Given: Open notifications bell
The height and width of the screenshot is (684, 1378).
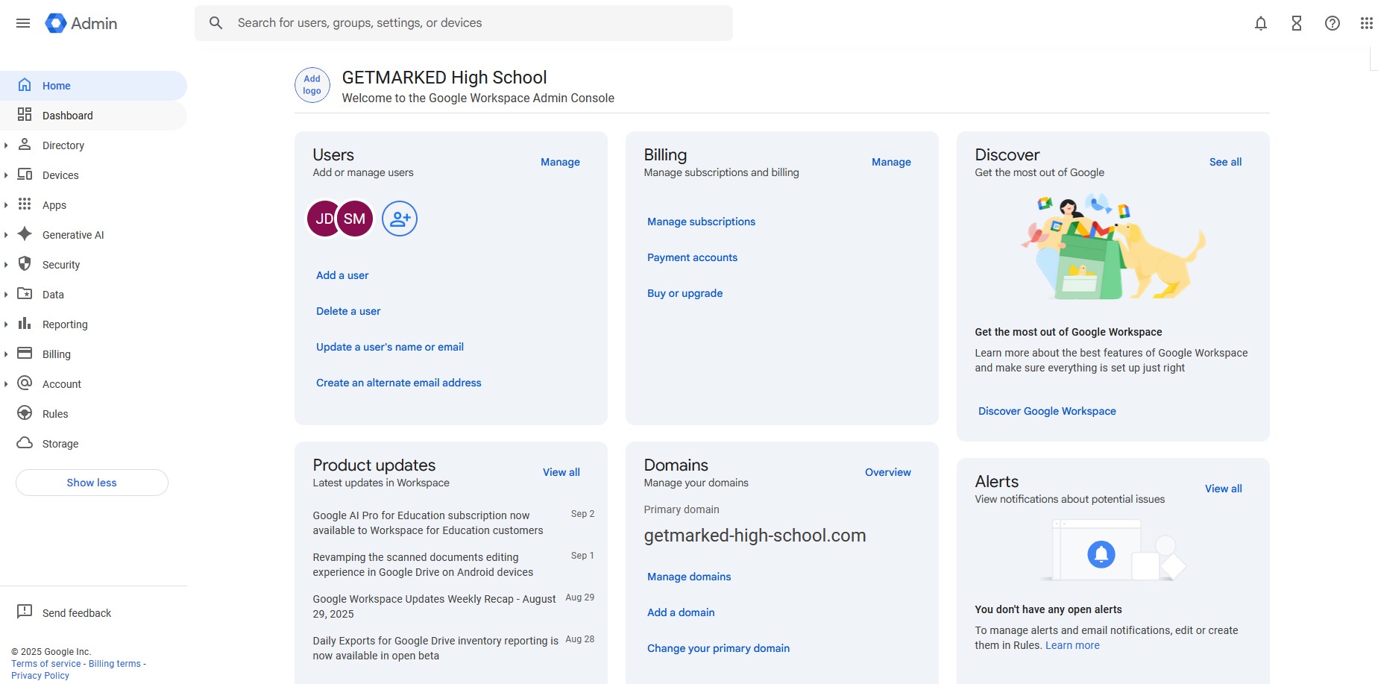Looking at the screenshot, I should point(1261,23).
